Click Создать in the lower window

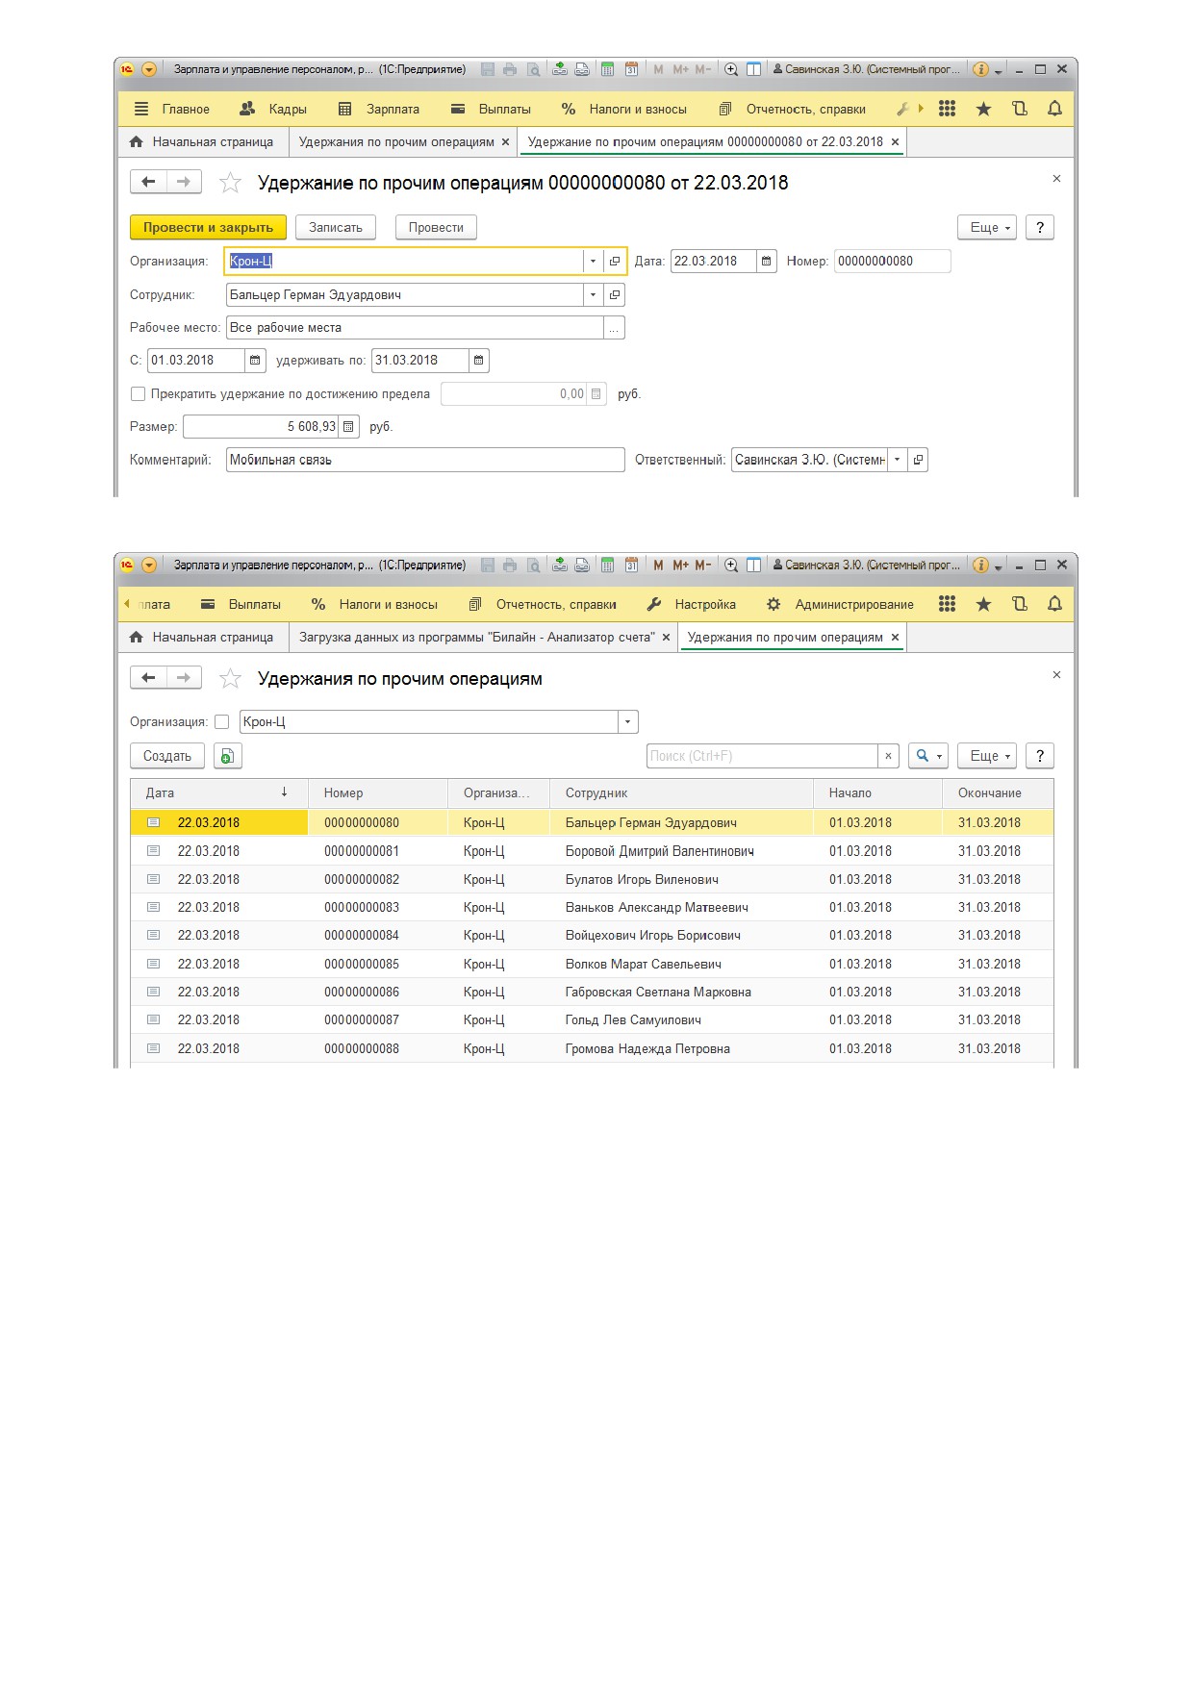coord(167,756)
